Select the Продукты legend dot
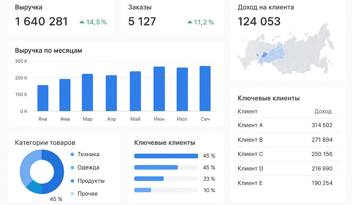Image resolution: width=352 pixels, height=205 pixels. (72, 181)
